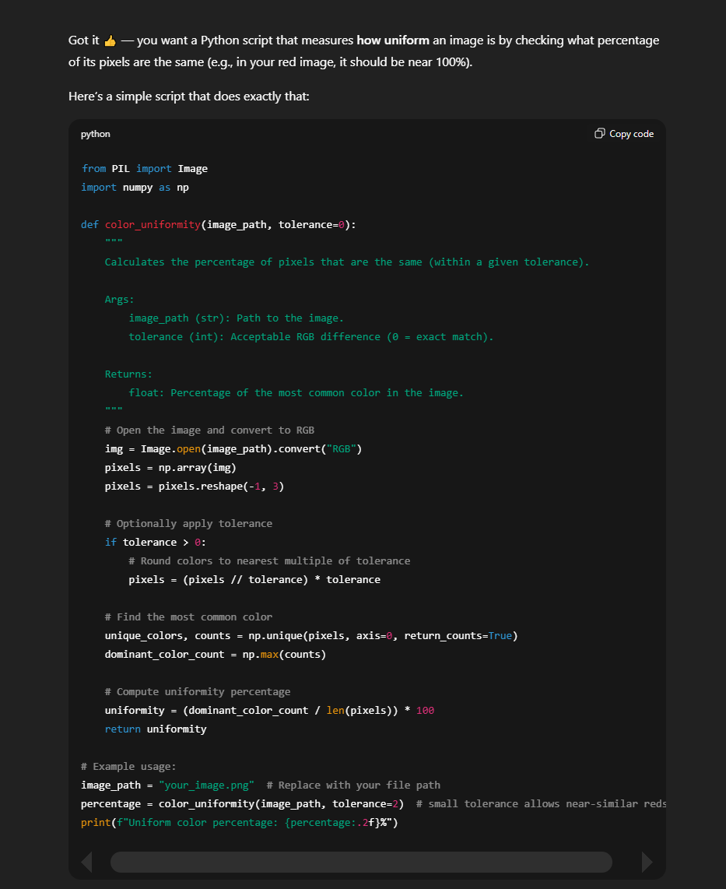
Task: Click comment '# Round colors to nearest multiple'
Action: pos(269,562)
